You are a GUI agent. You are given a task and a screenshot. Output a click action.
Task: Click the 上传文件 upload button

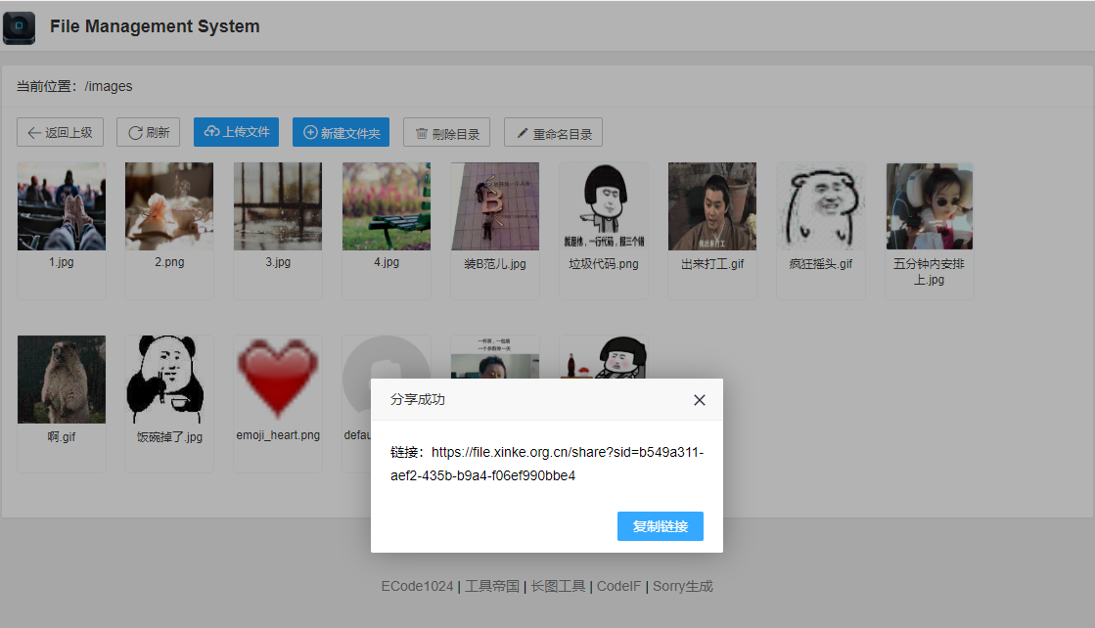point(236,132)
